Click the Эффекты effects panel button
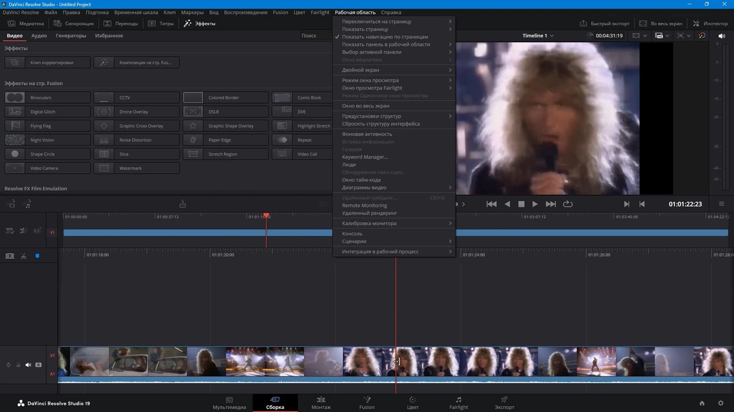This screenshot has height=412, width=734. [x=199, y=23]
